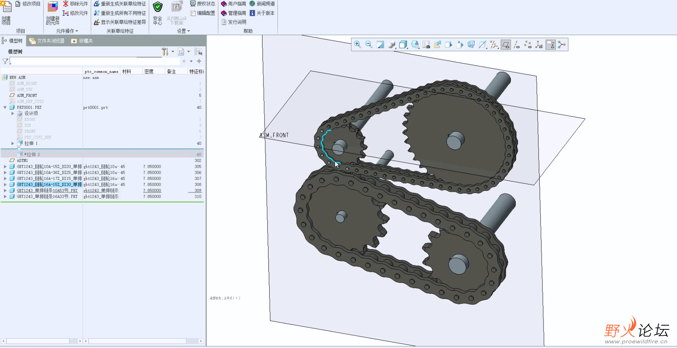Click the model tree search input field
Image resolution: width=677 pixels, height=348 pixels.
coord(94,61)
